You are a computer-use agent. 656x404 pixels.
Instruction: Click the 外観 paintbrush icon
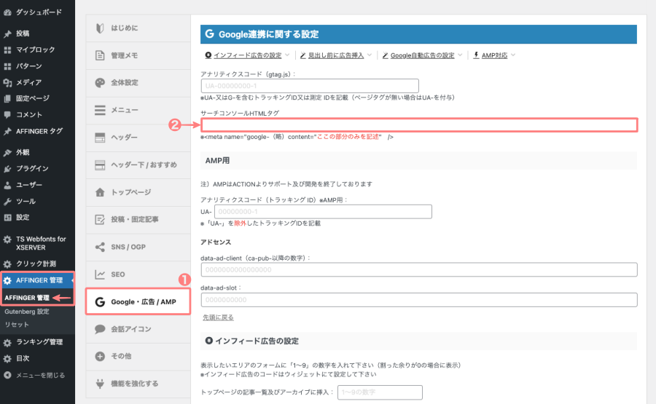coord(7,152)
